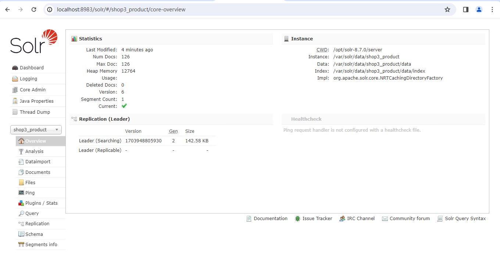Viewport: 500px width, 259px height.
Task: Reload the page in browser
Action: (x=34, y=10)
